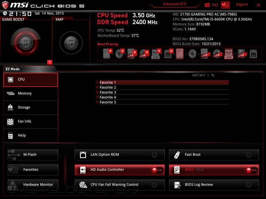Viewport: 266px width, 199px height.
Task: Open Hardware Monitor
Action: coord(33,185)
